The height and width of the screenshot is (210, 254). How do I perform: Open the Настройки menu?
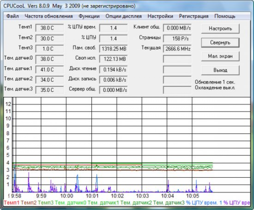[x=160, y=16]
